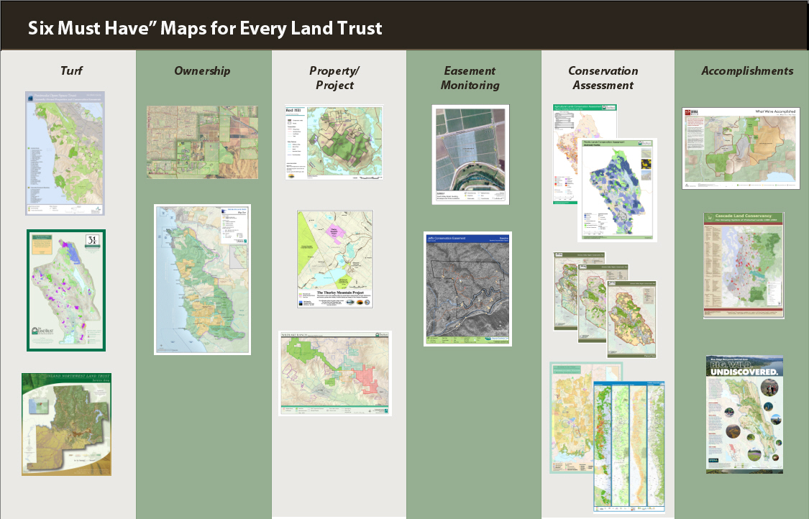Open the Inland Northwest Land Trust service area map
809x519 pixels.
click(x=67, y=424)
